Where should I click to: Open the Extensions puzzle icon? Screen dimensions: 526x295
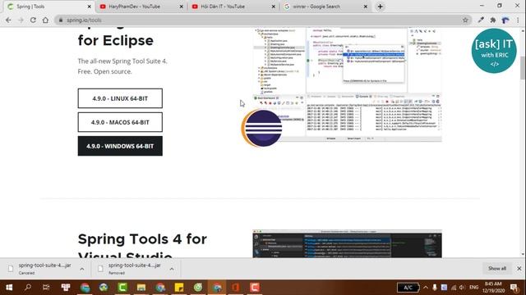click(493, 20)
